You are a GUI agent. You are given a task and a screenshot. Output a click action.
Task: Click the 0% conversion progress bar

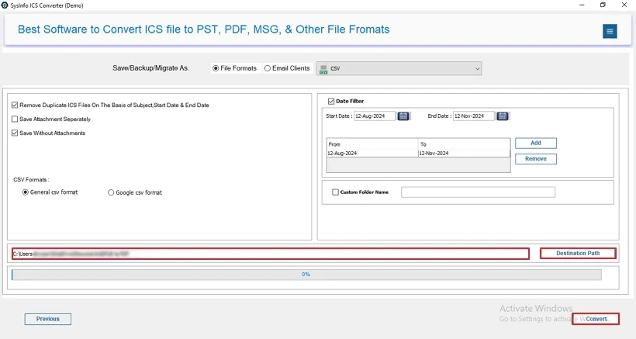coord(306,275)
